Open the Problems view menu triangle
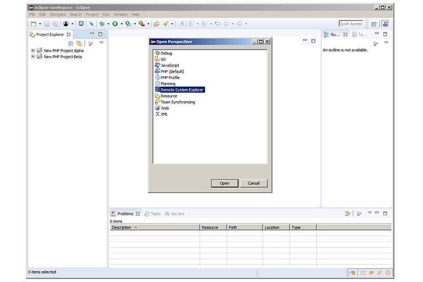 coord(370,213)
